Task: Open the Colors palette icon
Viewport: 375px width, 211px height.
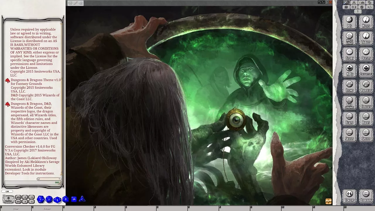Action: pos(346,7)
